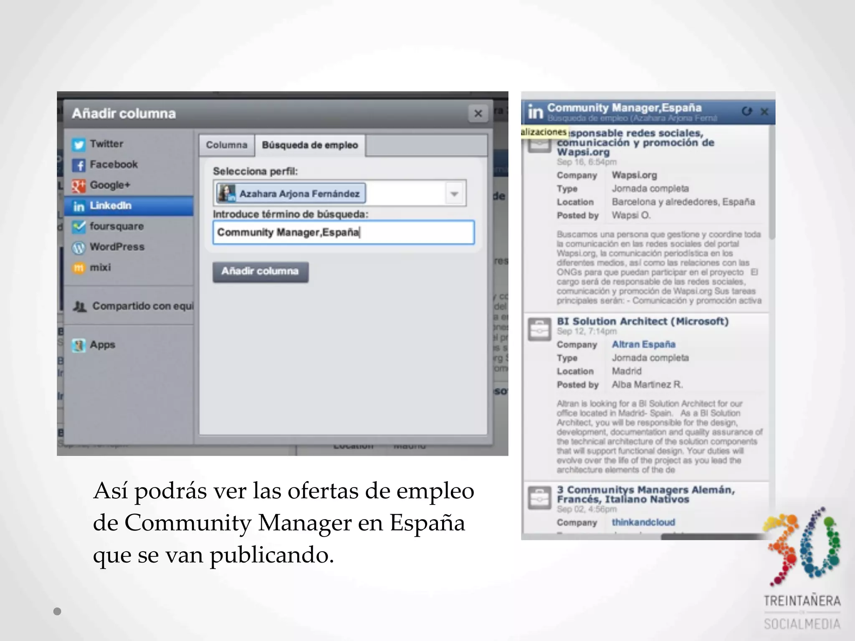
Task: Close the Añadir columna dialog
Action: 478,113
